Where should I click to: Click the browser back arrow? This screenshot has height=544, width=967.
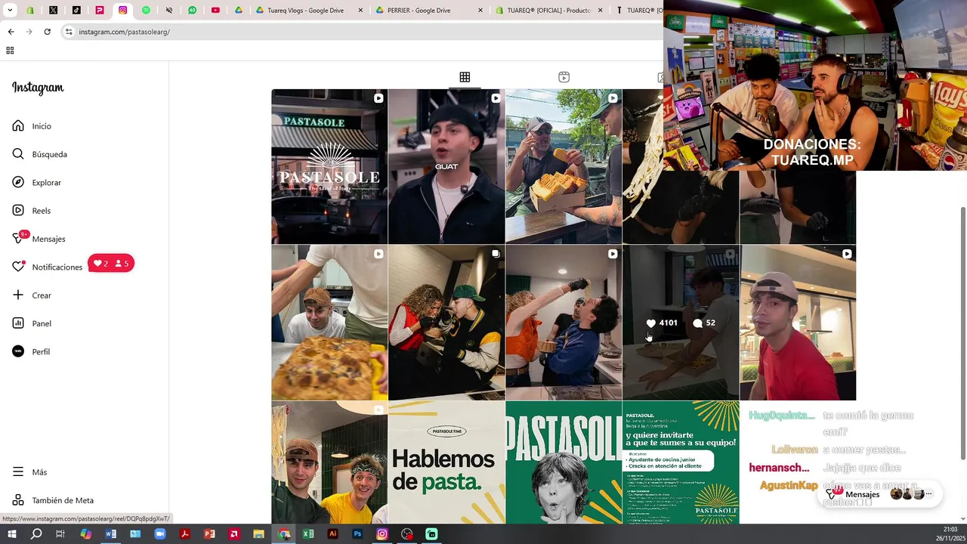point(11,32)
